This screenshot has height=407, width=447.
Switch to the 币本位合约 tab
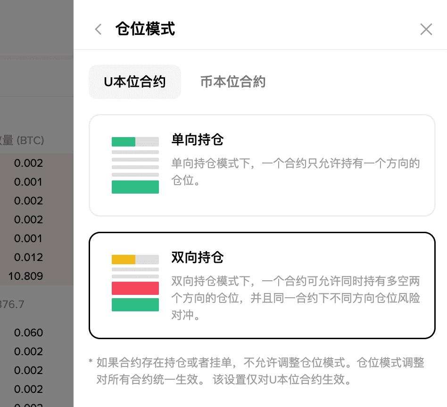coord(233,82)
